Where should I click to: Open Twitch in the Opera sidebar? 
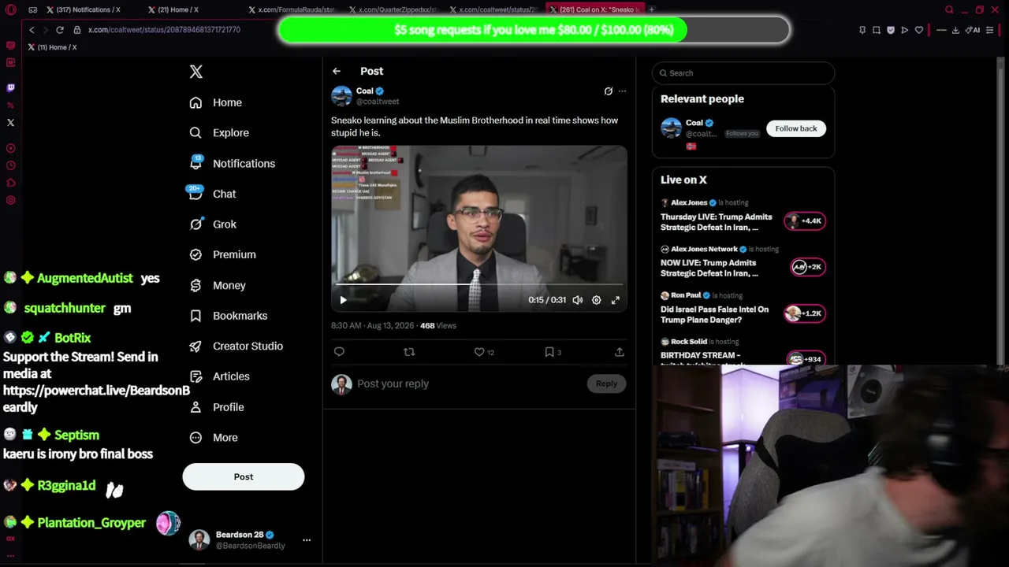(10, 88)
